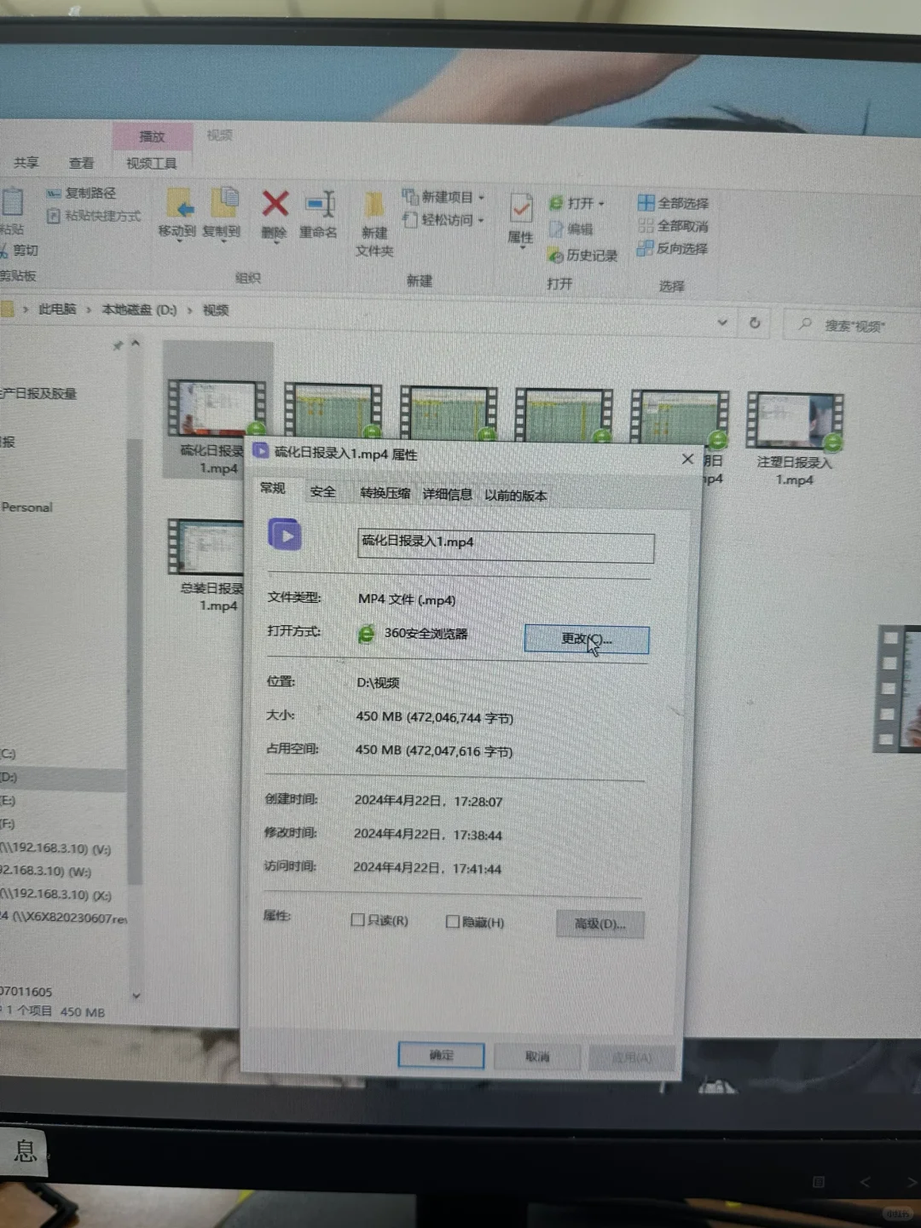
Task: Click the 更改(C)... button to change app
Action: 586,639
